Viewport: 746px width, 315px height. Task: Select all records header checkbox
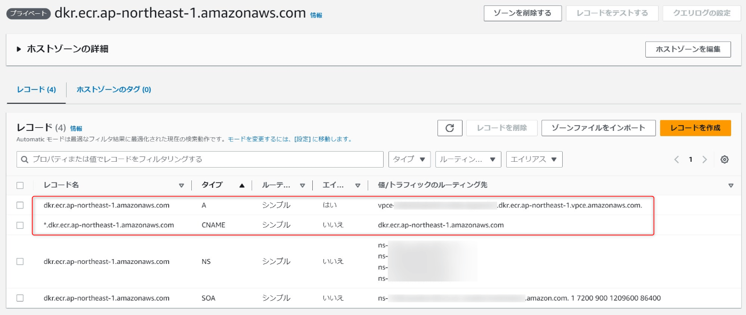click(20, 186)
